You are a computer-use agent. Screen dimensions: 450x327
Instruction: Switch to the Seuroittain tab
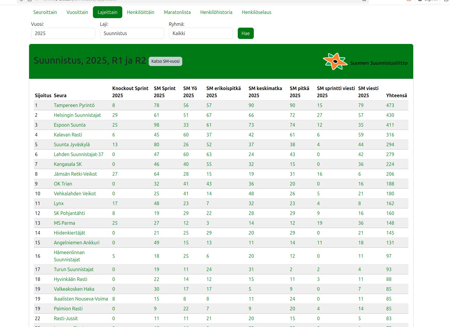pos(45,12)
